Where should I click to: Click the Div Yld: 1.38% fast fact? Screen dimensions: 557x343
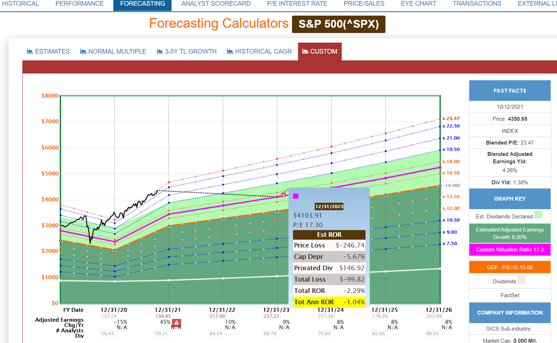[x=510, y=183]
